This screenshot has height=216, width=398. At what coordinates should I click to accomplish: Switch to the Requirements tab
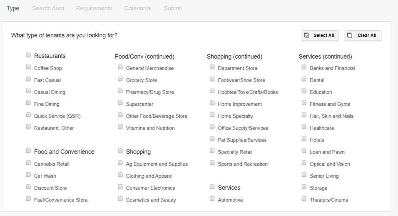pyautogui.click(x=94, y=8)
